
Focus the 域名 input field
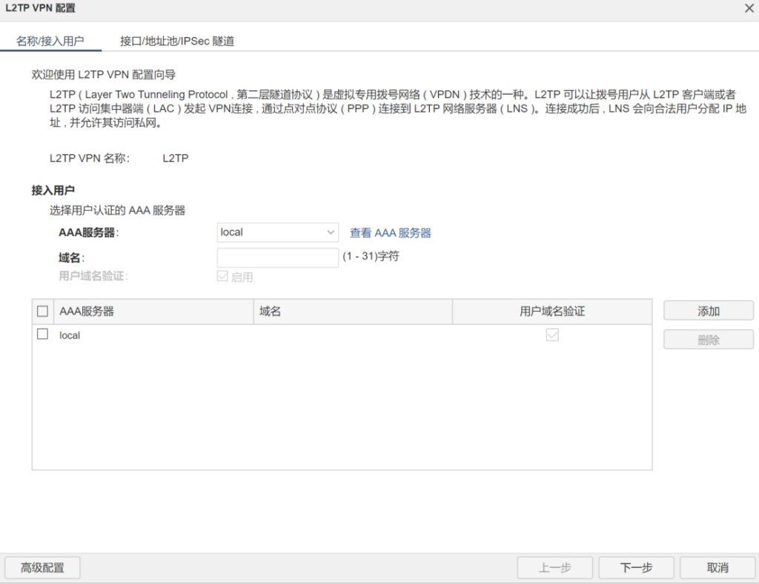[277, 257]
